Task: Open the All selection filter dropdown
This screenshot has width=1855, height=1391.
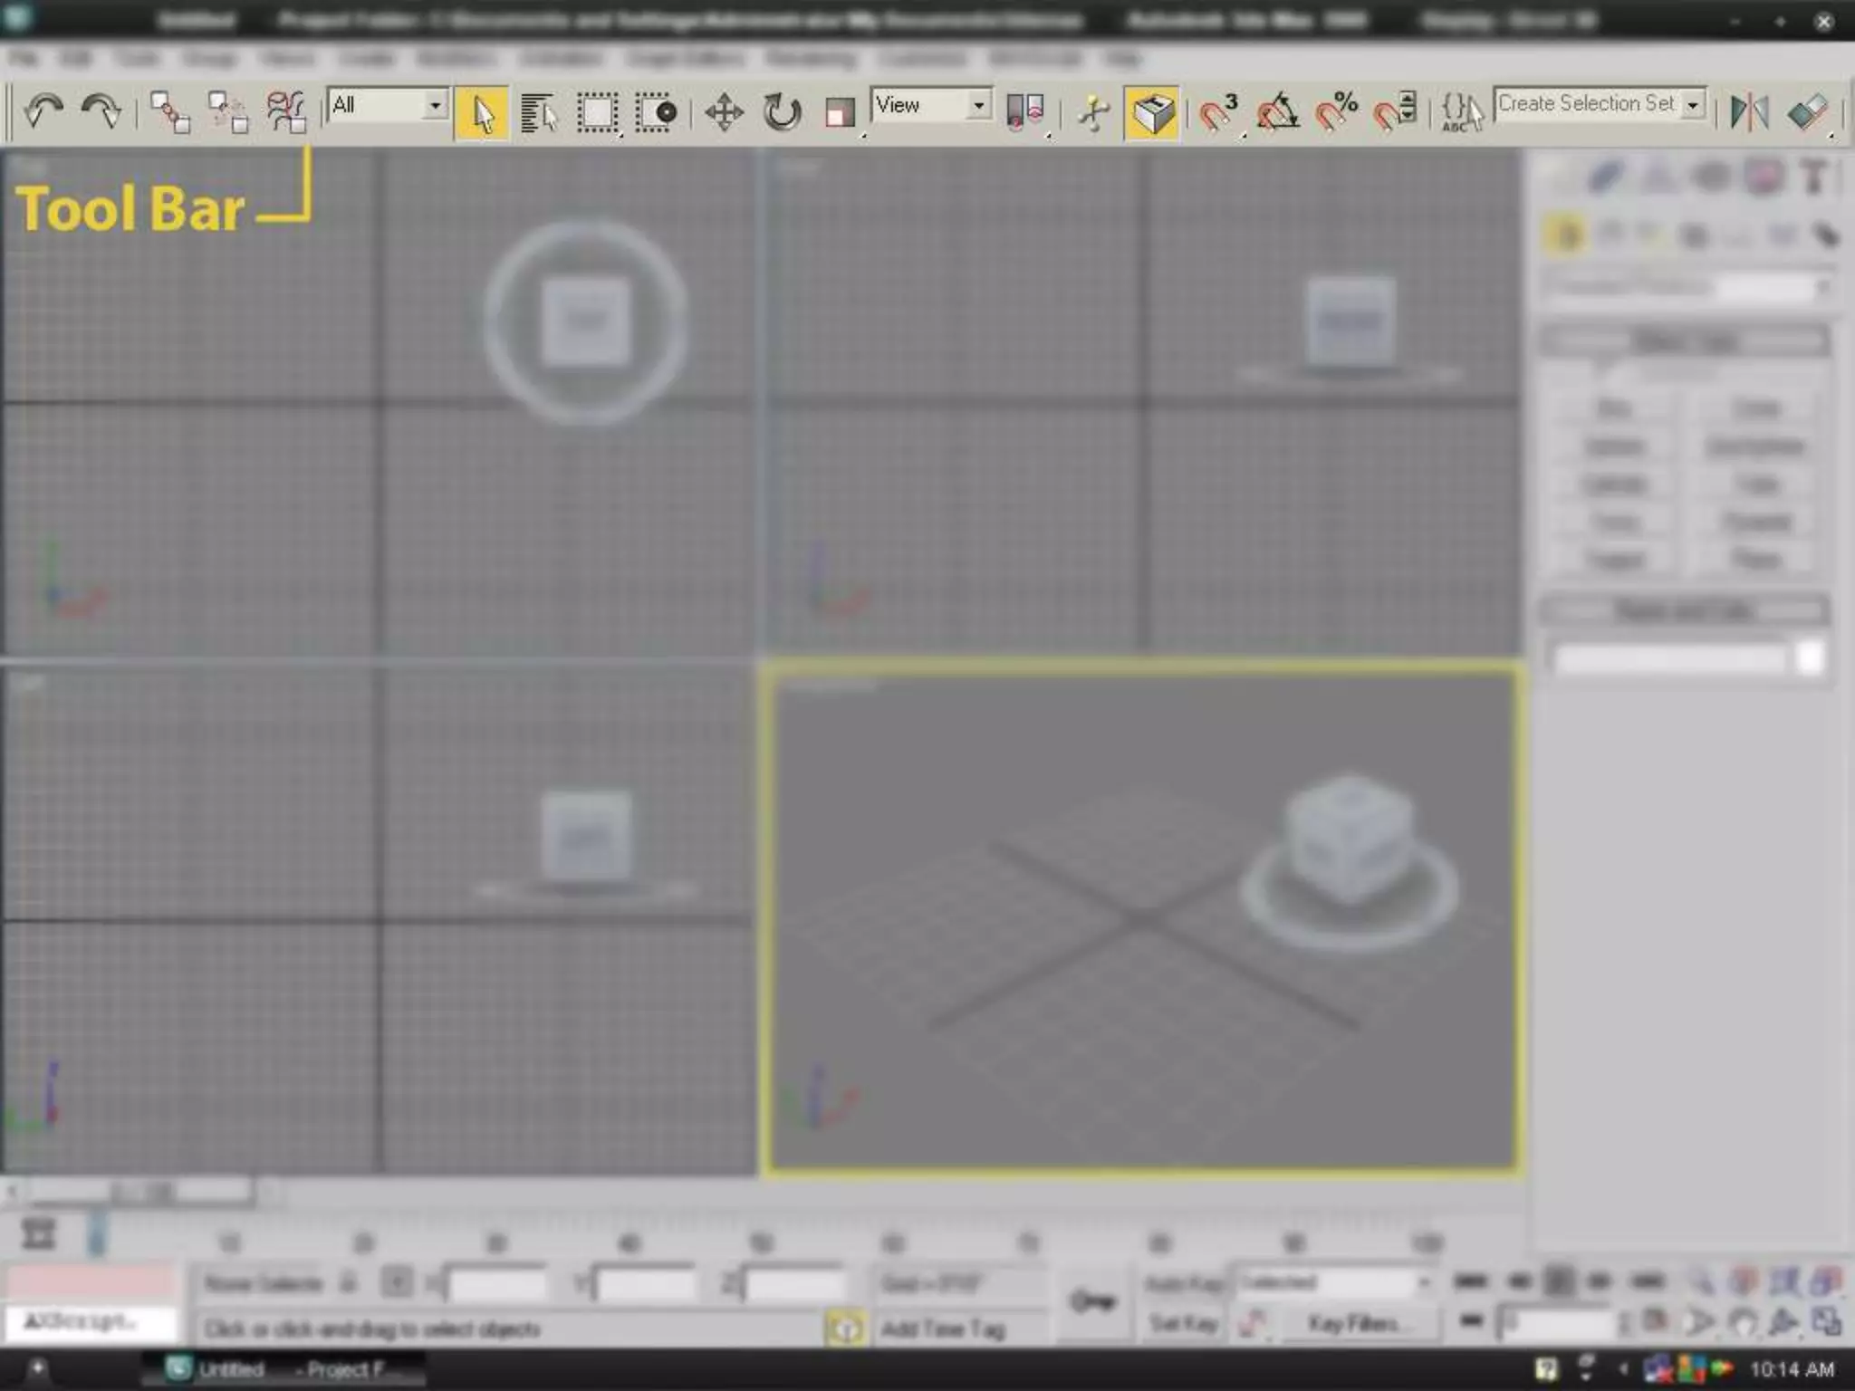Action: (435, 106)
